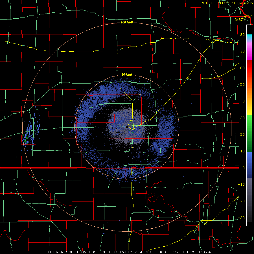Click the [dBZ] units label
This screenshot has height=254, width=254.
tap(240, 19)
